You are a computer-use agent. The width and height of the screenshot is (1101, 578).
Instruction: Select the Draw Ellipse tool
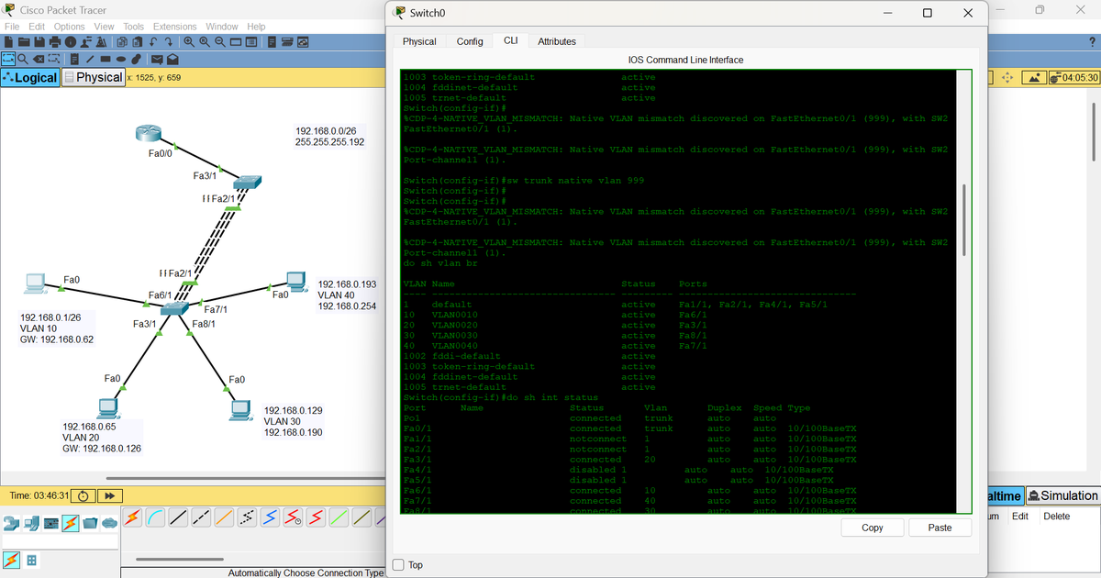(x=121, y=59)
